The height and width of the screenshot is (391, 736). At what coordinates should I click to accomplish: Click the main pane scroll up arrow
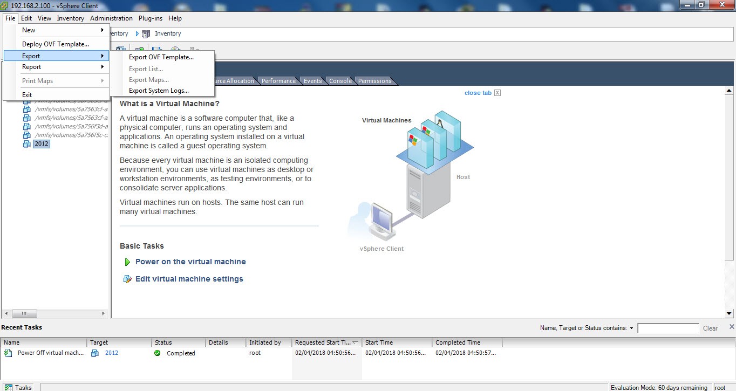(729, 92)
